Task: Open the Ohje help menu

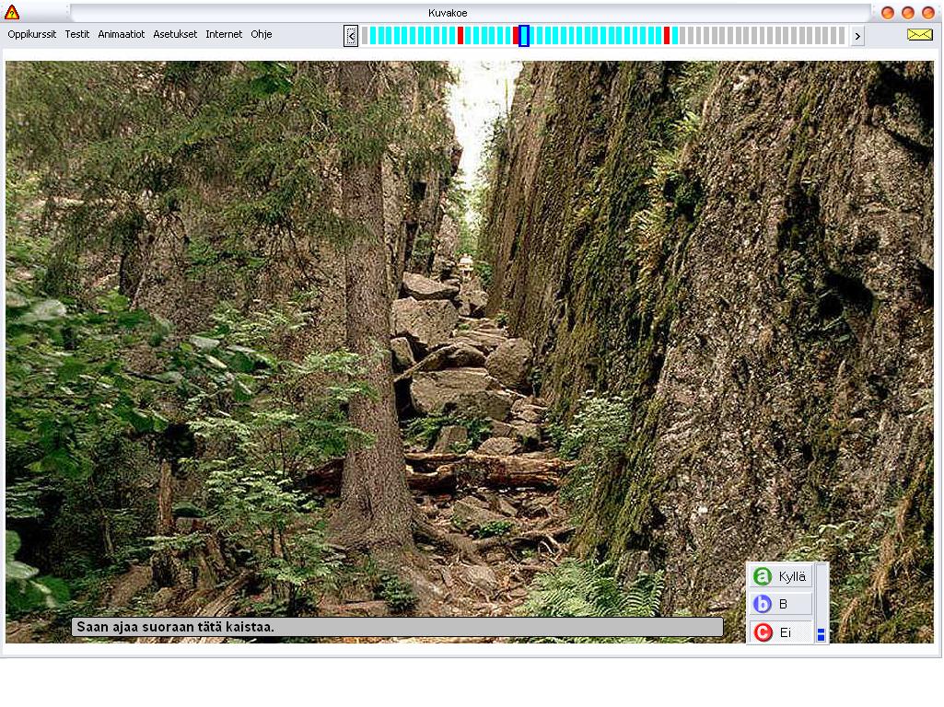Action: (262, 35)
